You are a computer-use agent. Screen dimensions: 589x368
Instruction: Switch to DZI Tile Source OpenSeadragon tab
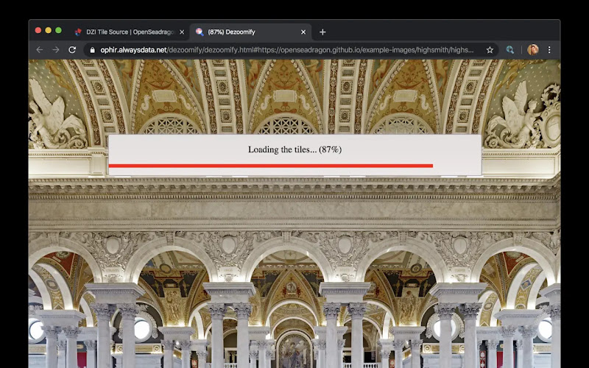pos(130,32)
